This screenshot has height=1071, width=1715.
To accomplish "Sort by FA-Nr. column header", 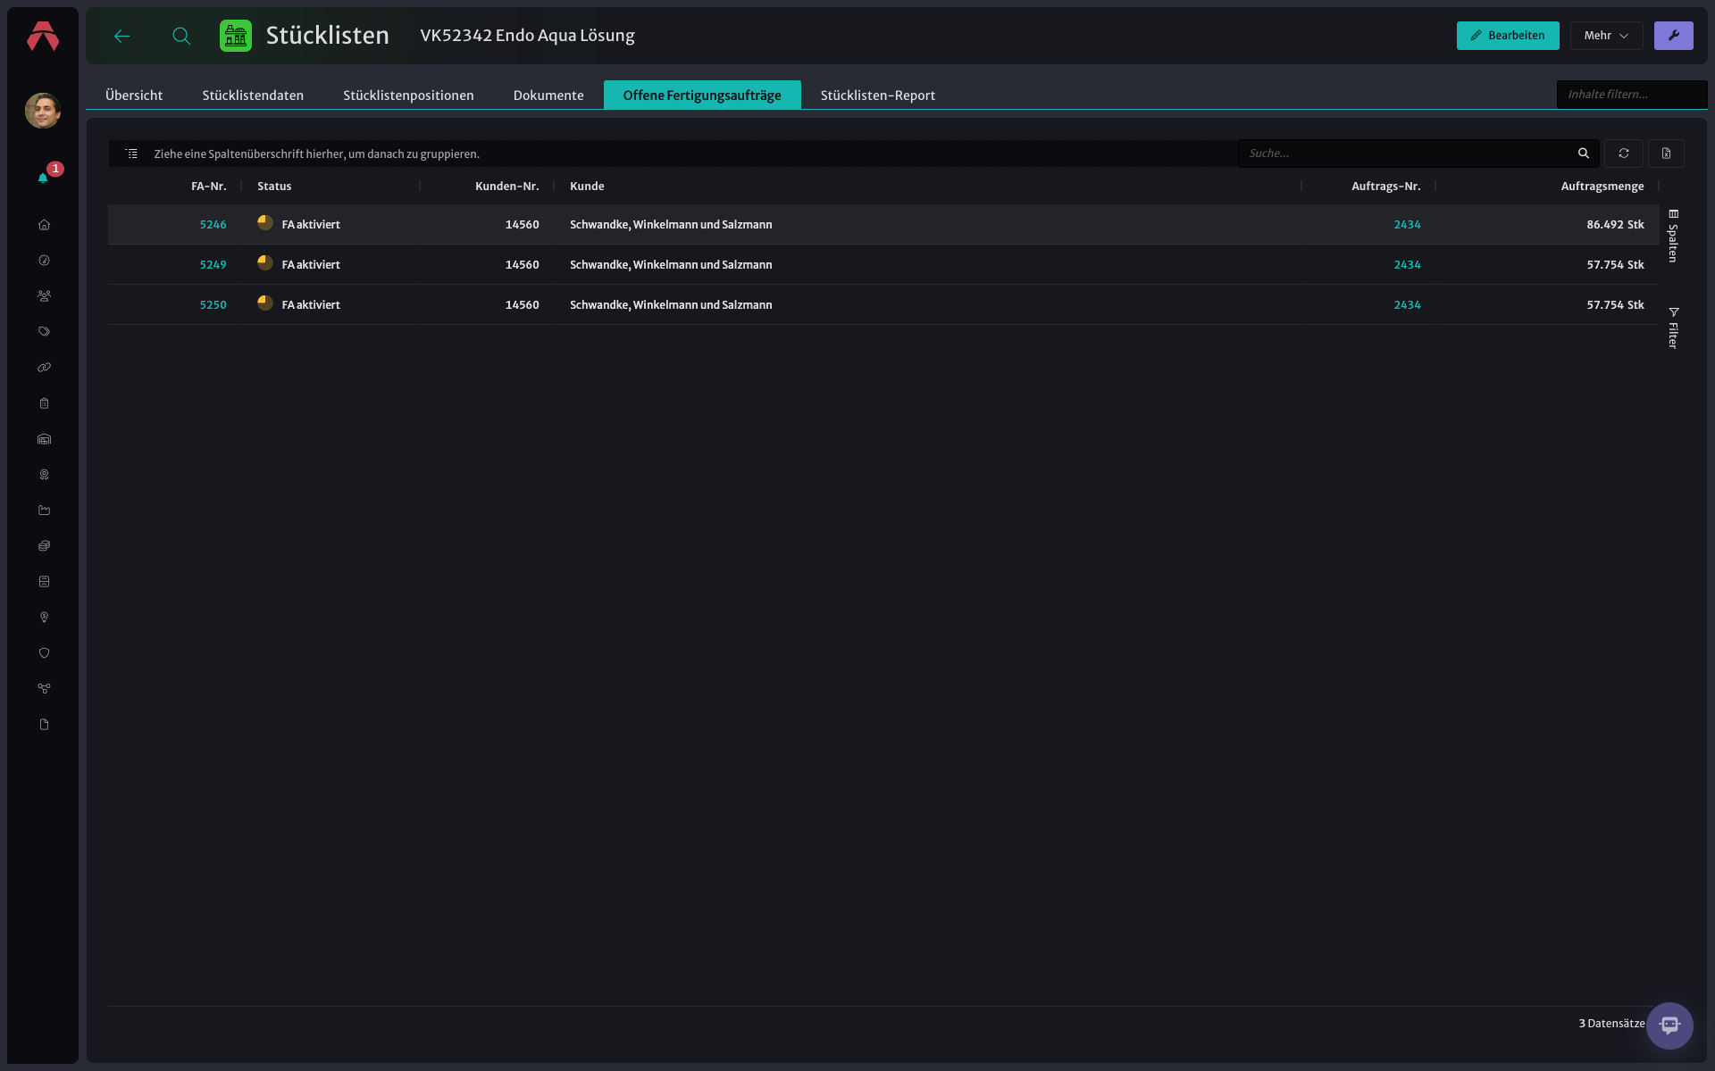I will point(208,186).
